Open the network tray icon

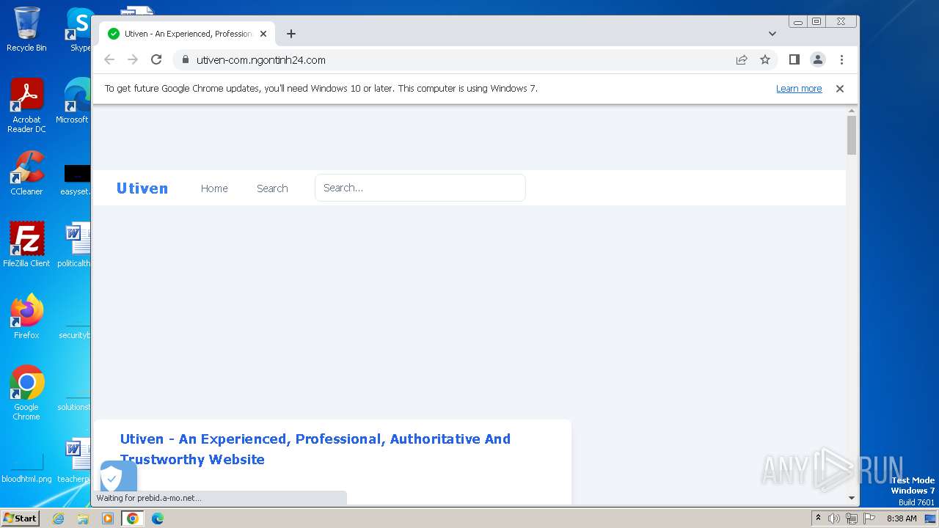pyautogui.click(x=852, y=518)
